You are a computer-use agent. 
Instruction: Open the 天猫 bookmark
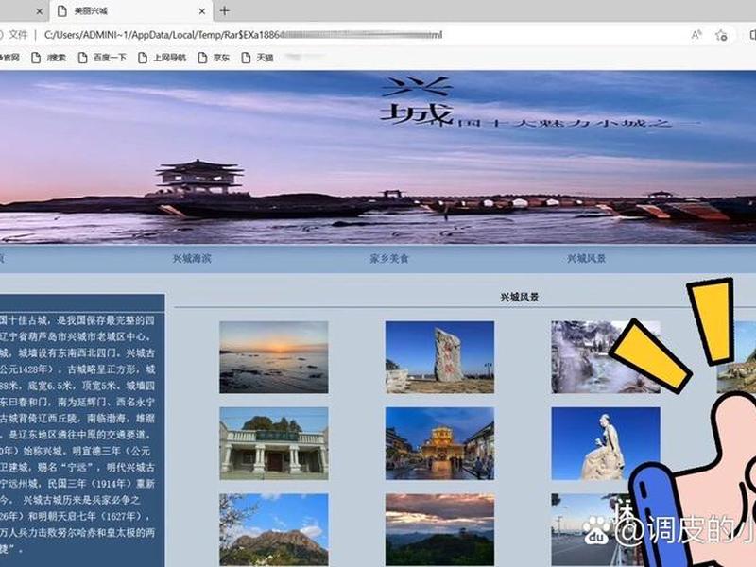(257, 58)
